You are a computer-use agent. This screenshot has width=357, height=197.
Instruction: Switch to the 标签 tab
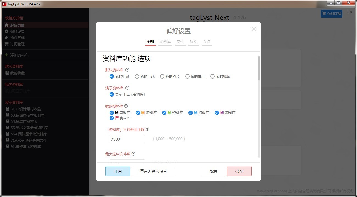pos(193,42)
